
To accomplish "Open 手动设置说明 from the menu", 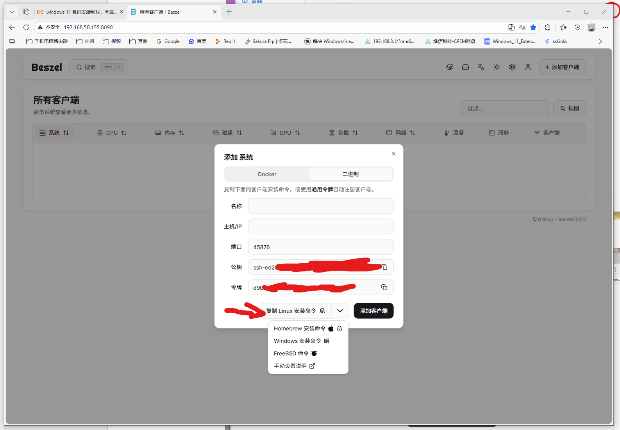I will (x=308, y=366).
